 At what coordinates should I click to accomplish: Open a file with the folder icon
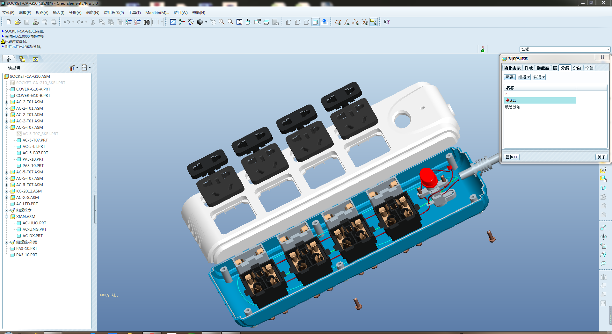tap(18, 22)
